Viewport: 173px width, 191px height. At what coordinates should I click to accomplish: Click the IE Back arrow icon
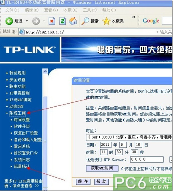coord(9,21)
